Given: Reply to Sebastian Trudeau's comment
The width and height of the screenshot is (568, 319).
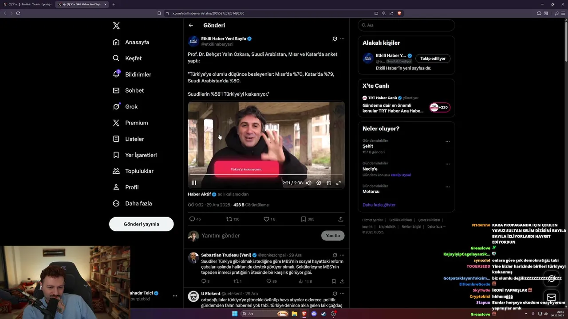Looking at the screenshot, I should pos(205,281).
